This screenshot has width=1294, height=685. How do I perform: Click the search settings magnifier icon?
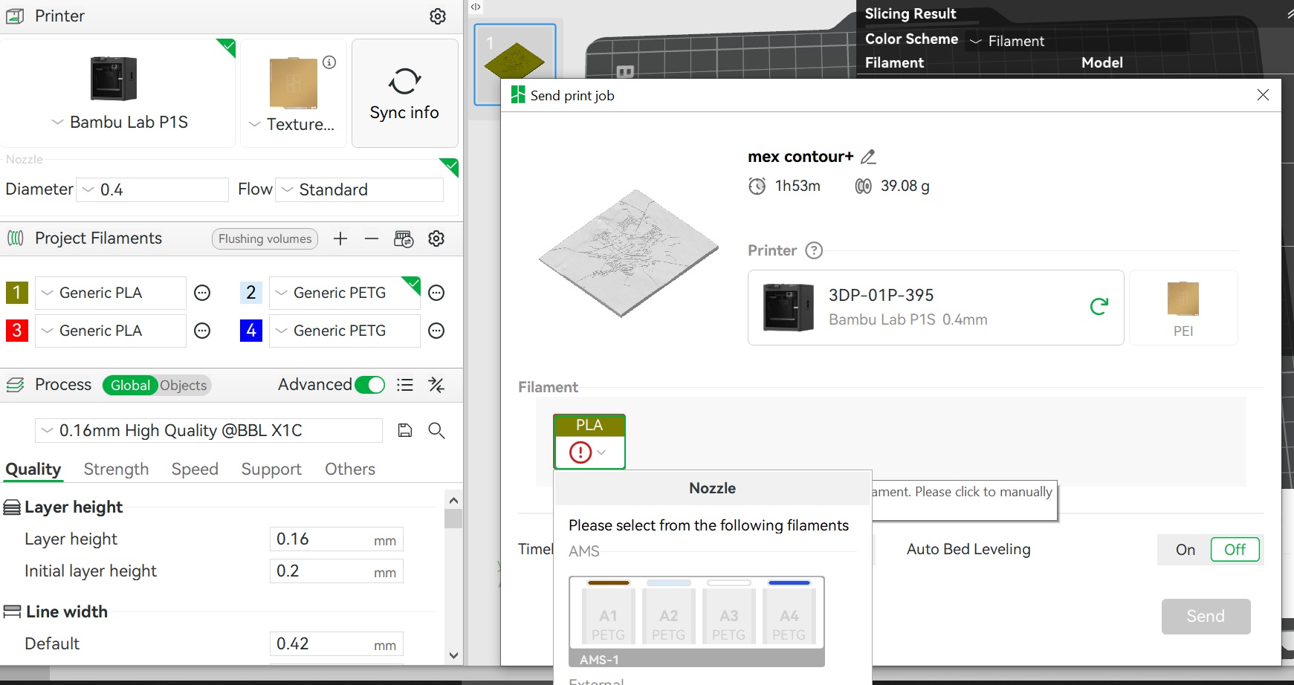pyautogui.click(x=437, y=430)
